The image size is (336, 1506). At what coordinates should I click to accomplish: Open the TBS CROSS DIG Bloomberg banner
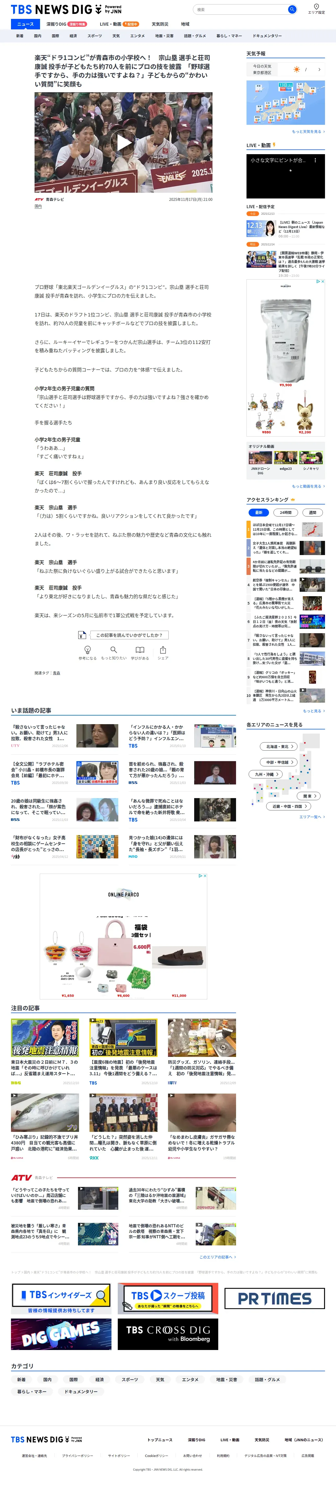[168, 1334]
